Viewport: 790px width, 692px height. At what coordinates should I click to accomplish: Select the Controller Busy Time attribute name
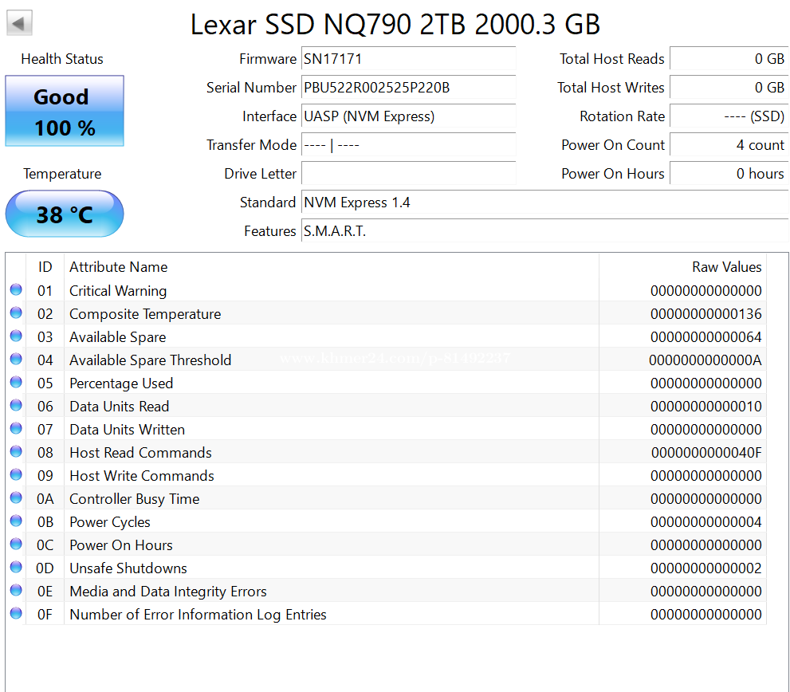coord(134,499)
